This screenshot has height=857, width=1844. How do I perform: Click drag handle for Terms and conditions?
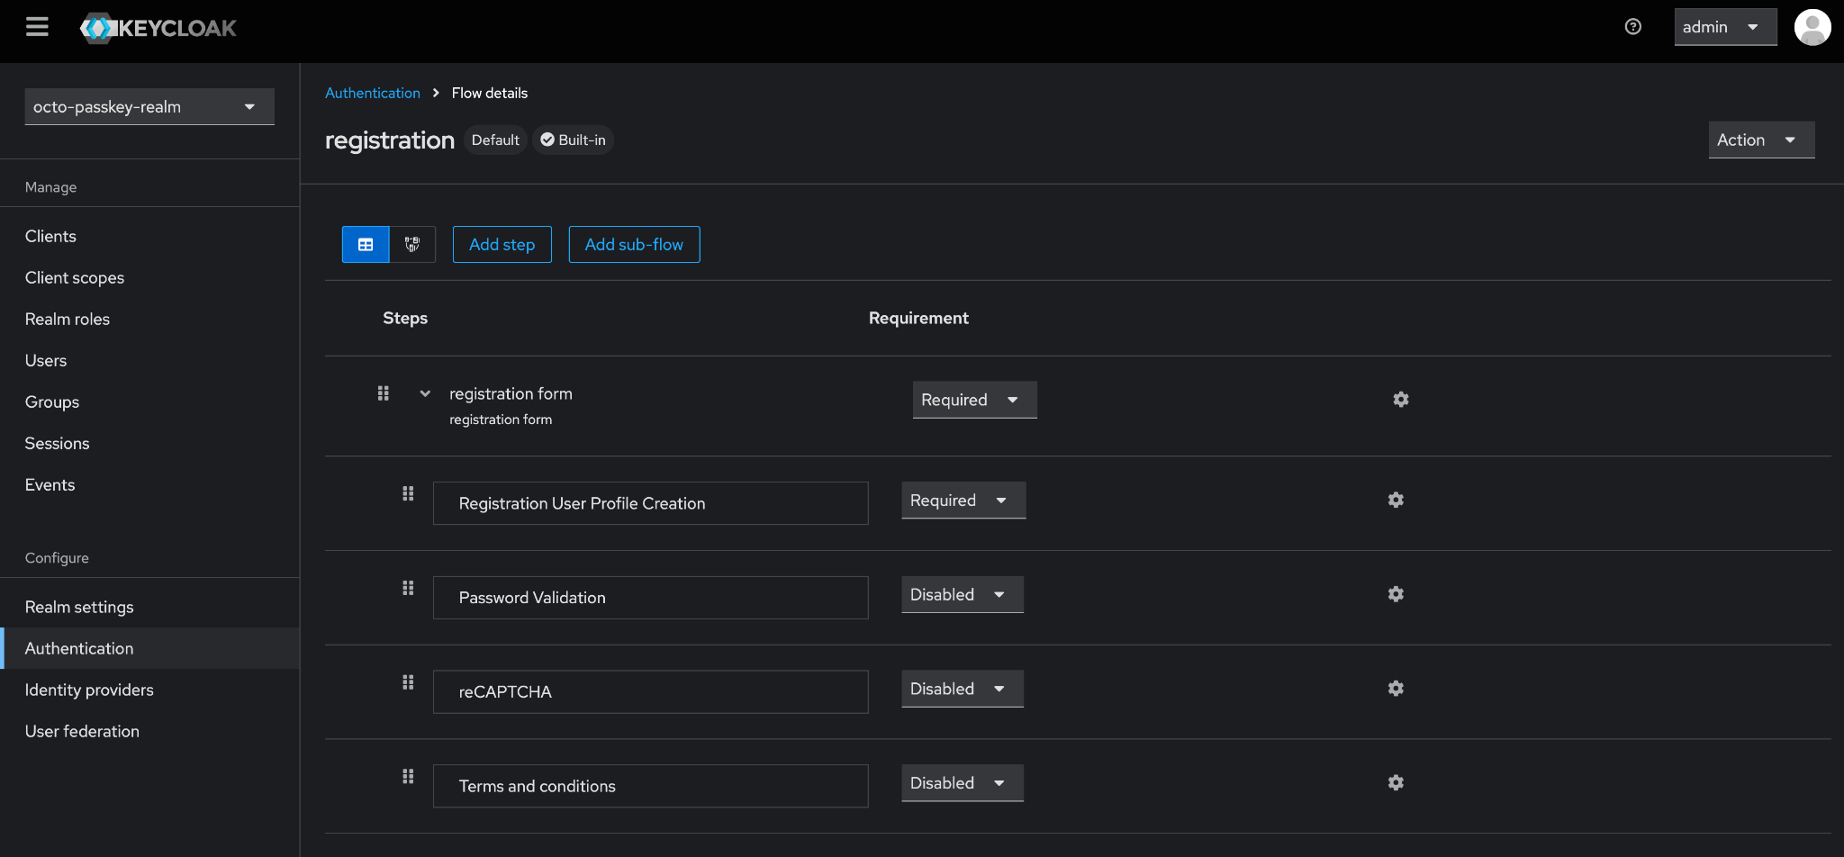[408, 776]
